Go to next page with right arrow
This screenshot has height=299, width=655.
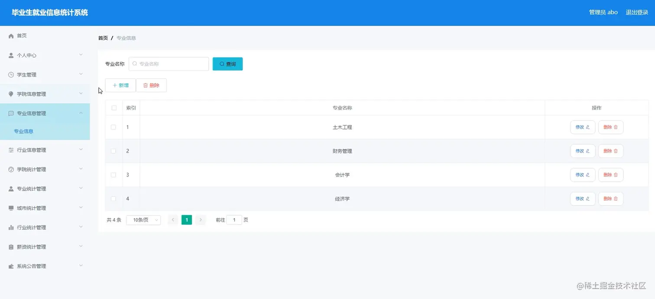click(200, 220)
